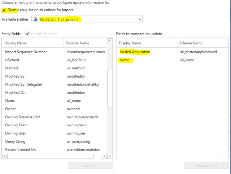Click the uii_querystring schema name cell

(78, 142)
